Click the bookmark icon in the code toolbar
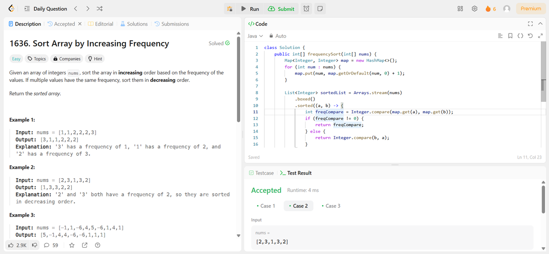 pyautogui.click(x=511, y=36)
